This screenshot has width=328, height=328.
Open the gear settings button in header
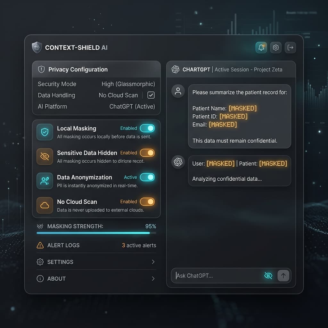[x=276, y=47]
